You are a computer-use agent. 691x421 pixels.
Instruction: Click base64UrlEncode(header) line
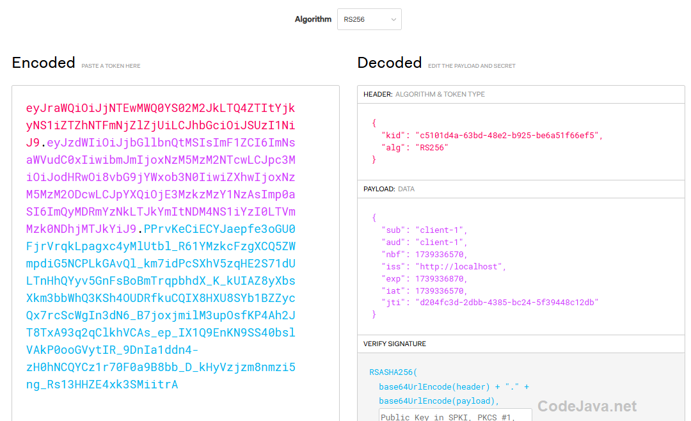[x=454, y=387]
